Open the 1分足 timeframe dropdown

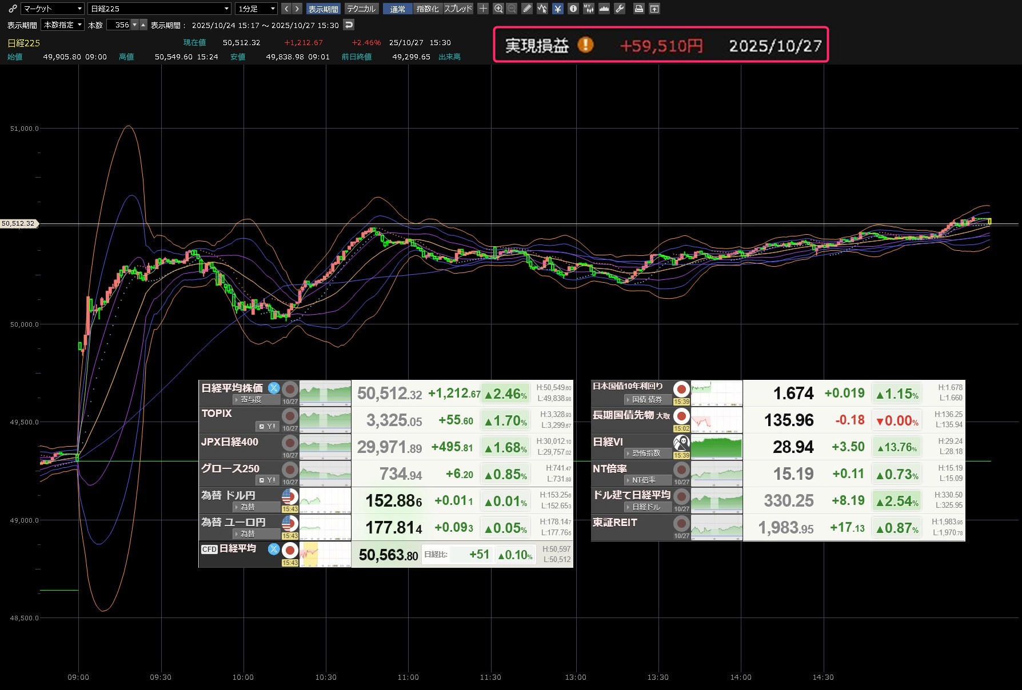(256, 9)
